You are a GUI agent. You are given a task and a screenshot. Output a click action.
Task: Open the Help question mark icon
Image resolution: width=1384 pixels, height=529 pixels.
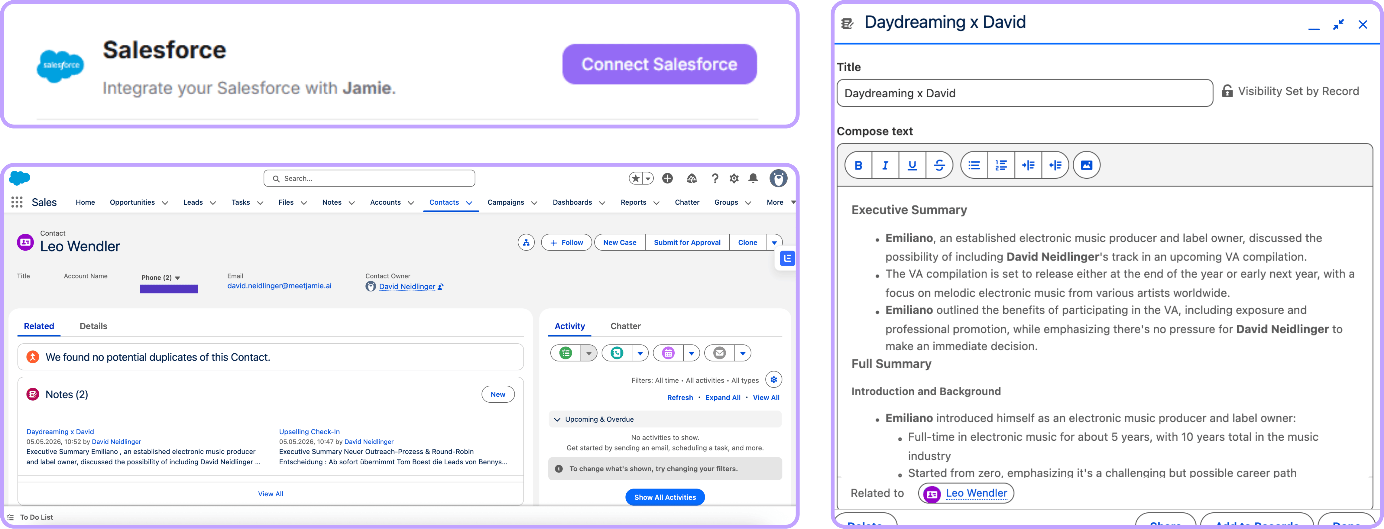pyautogui.click(x=715, y=178)
